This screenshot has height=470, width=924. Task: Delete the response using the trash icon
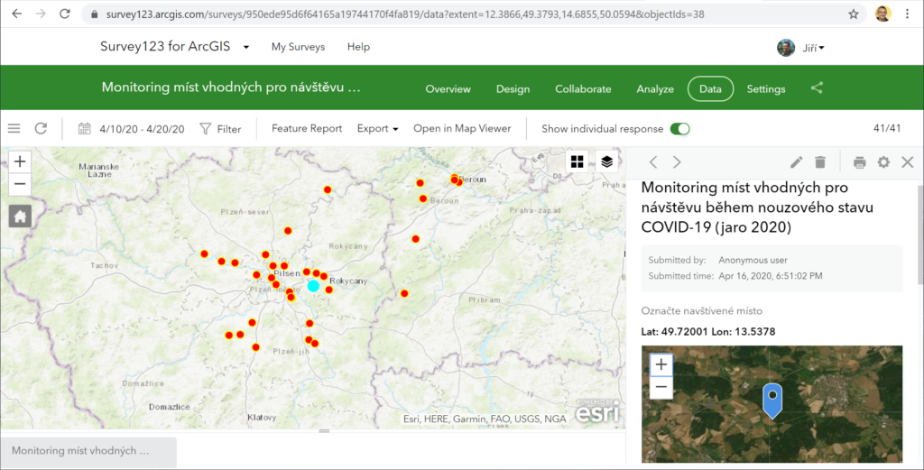pyautogui.click(x=820, y=162)
